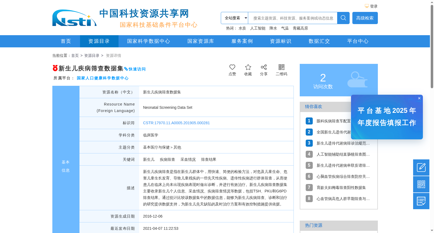434x233 pixels.
Task: Open recommendation 心脑血管疾病综合筛查防控关
Action: [343, 176]
